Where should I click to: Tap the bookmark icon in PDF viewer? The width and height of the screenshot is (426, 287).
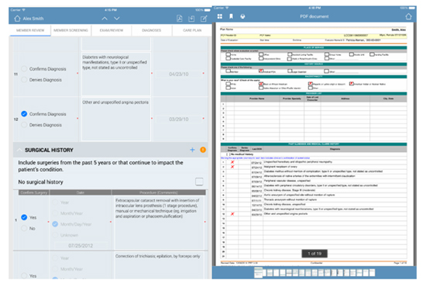coord(232,16)
